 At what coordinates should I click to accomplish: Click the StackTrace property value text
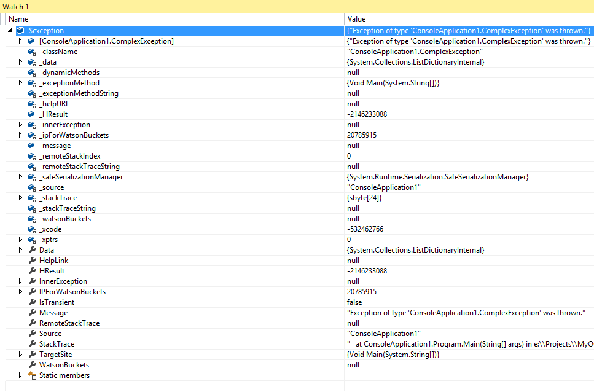click(x=471, y=344)
